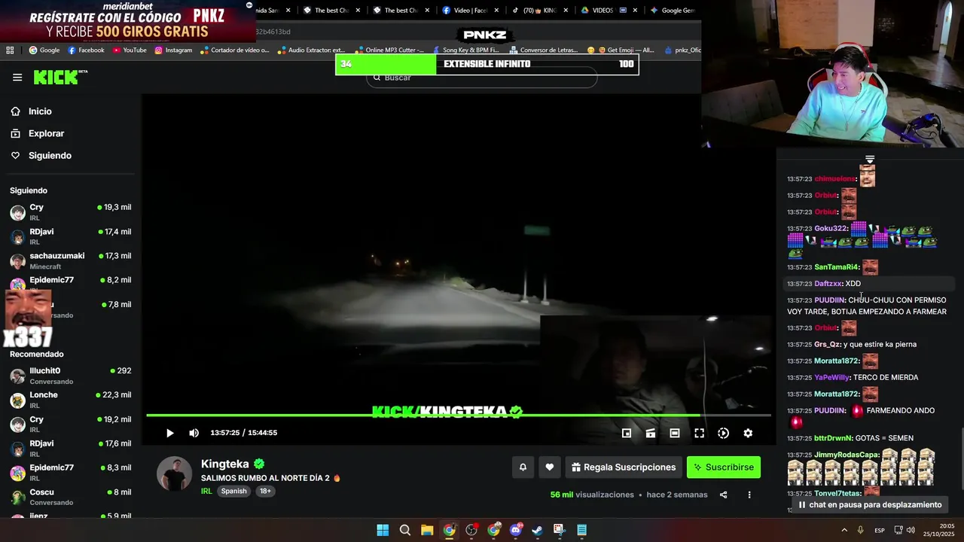Open the Instagram bookmark
Image resolution: width=964 pixels, height=542 pixels.
[x=173, y=50]
